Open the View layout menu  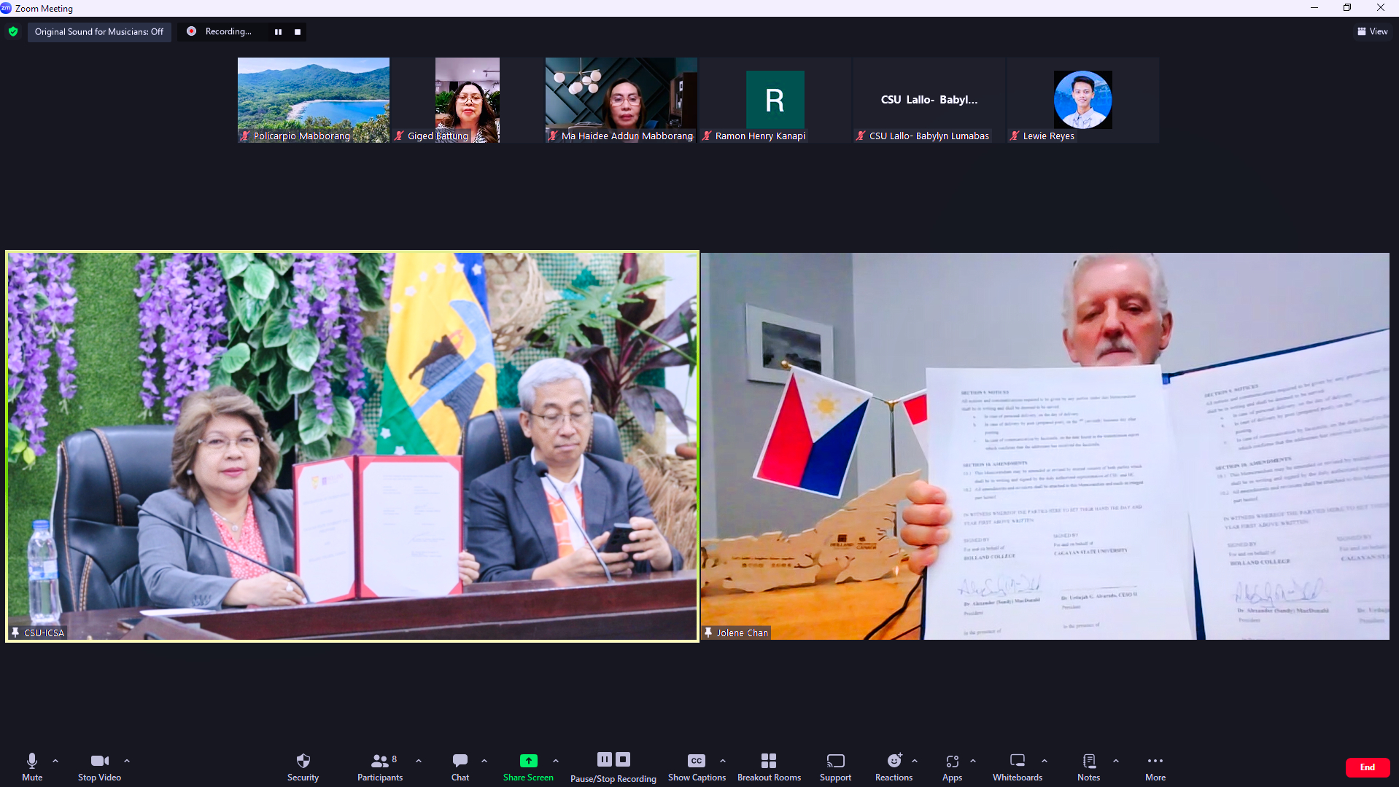tap(1372, 31)
